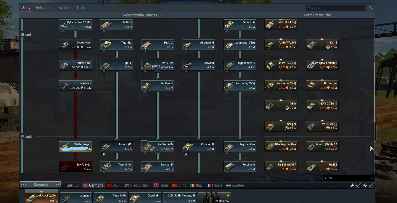Expand the Panther A/G vehicle group
The image size is (397, 203).
(x=158, y=152)
